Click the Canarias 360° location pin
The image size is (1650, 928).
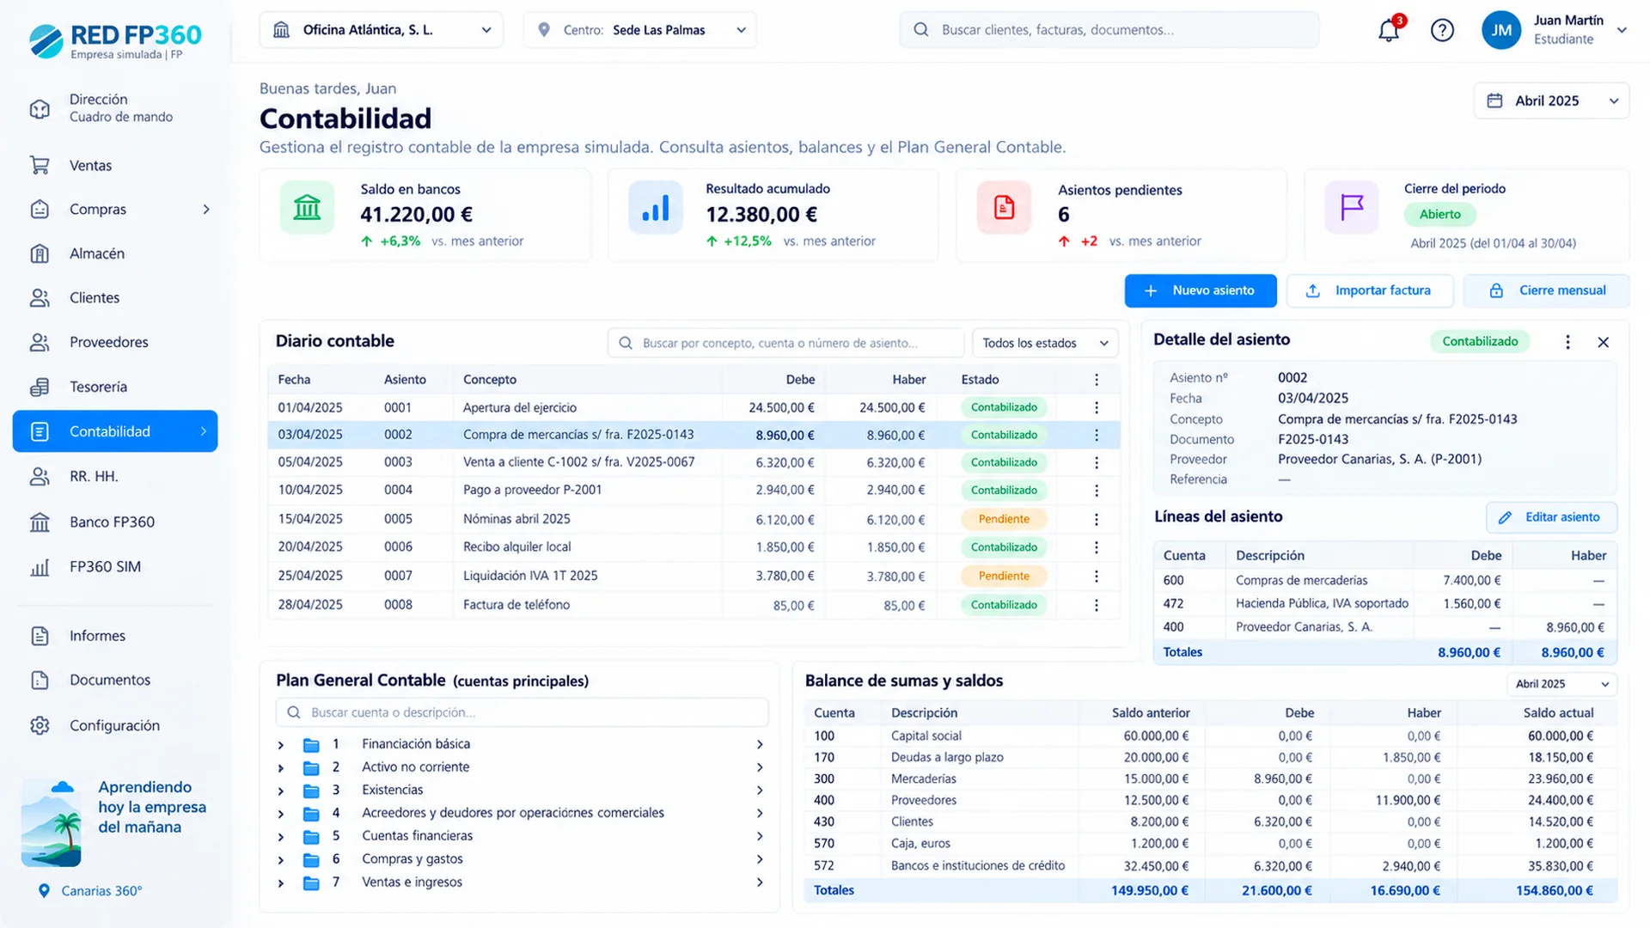(x=44, y=891)
